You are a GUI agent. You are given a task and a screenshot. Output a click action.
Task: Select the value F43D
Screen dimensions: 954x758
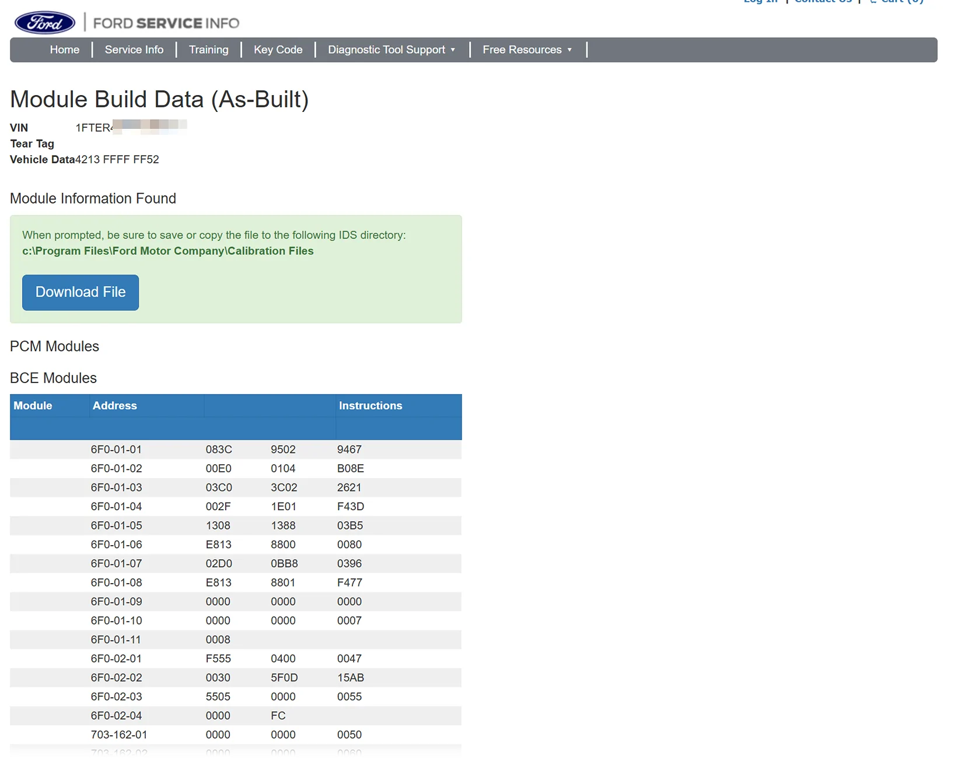coord(351,507)
